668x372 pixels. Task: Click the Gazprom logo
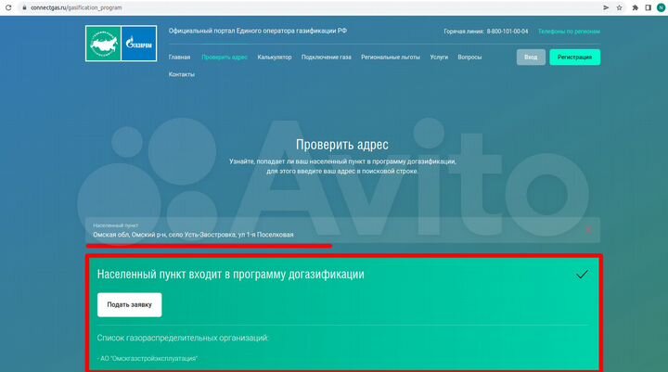[139, 44]
